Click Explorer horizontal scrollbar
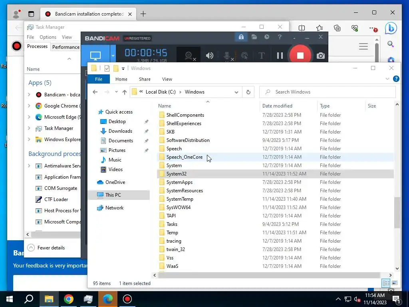Image resolution: width=409 pixels, height=307 pixels. [x=268, y=275]
